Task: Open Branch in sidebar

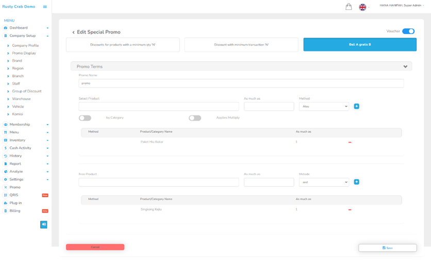Action: (x=18, y=76)
